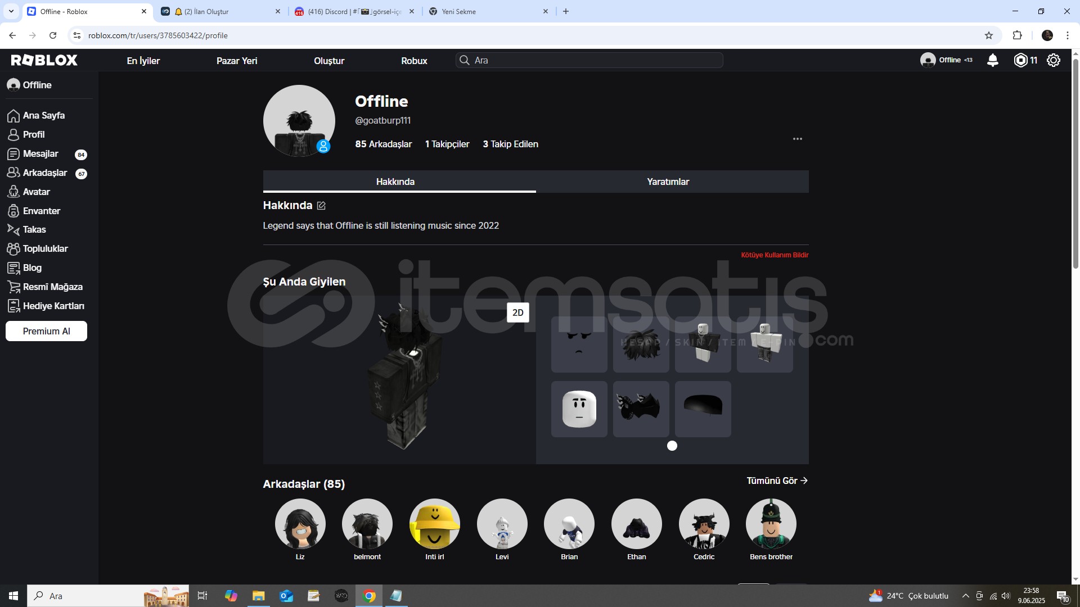Open the profile three-dots menu

797,139
